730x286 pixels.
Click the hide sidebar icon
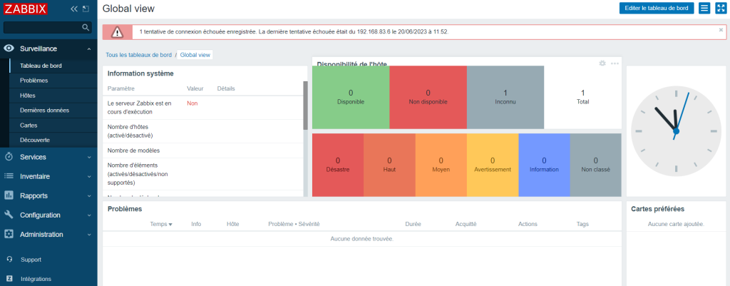tap(86, 9)
